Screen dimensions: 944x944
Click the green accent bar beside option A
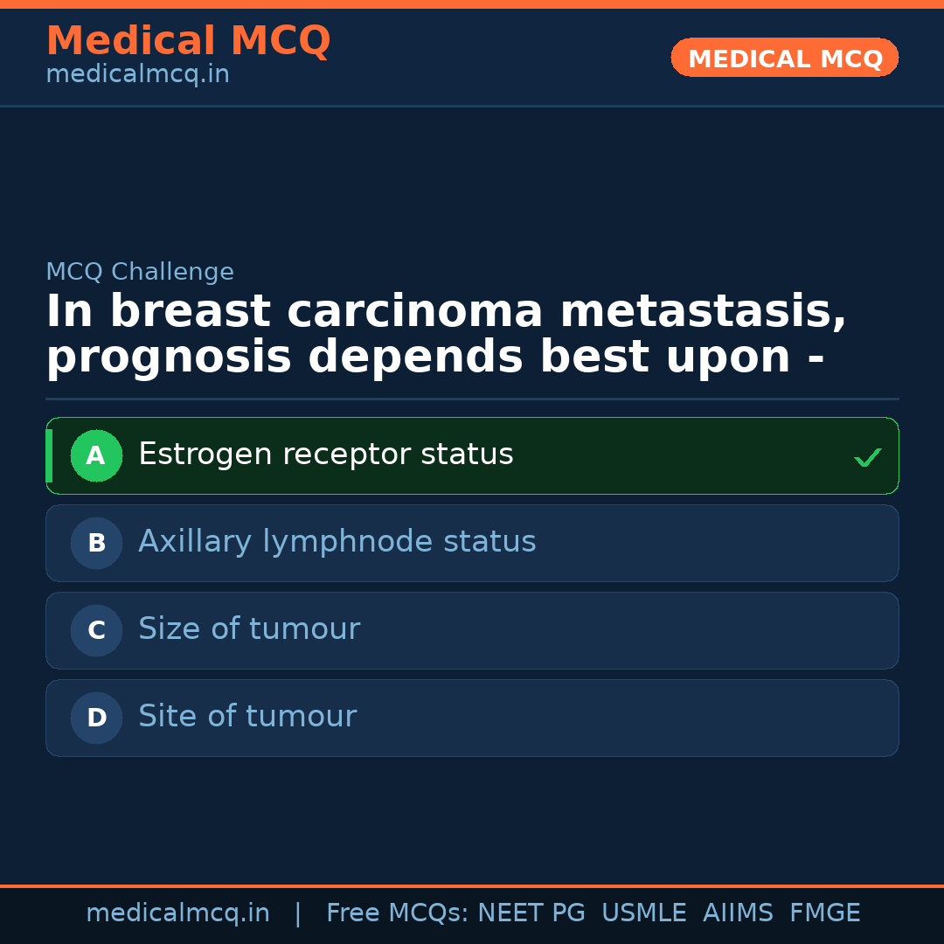(x=48, y=455)
